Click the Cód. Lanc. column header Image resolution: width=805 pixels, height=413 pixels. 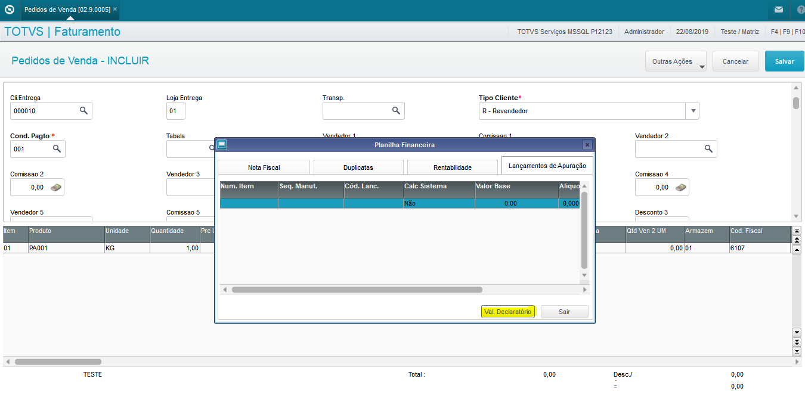[374, 190]
